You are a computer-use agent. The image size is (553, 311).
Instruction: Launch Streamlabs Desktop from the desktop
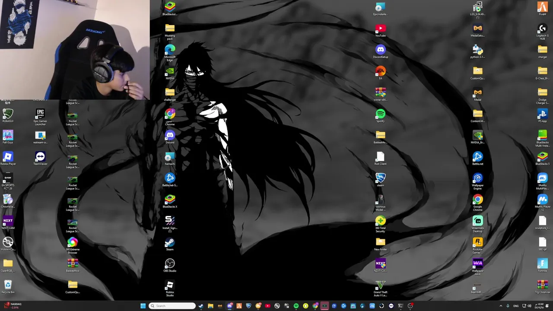pos(477,224)
